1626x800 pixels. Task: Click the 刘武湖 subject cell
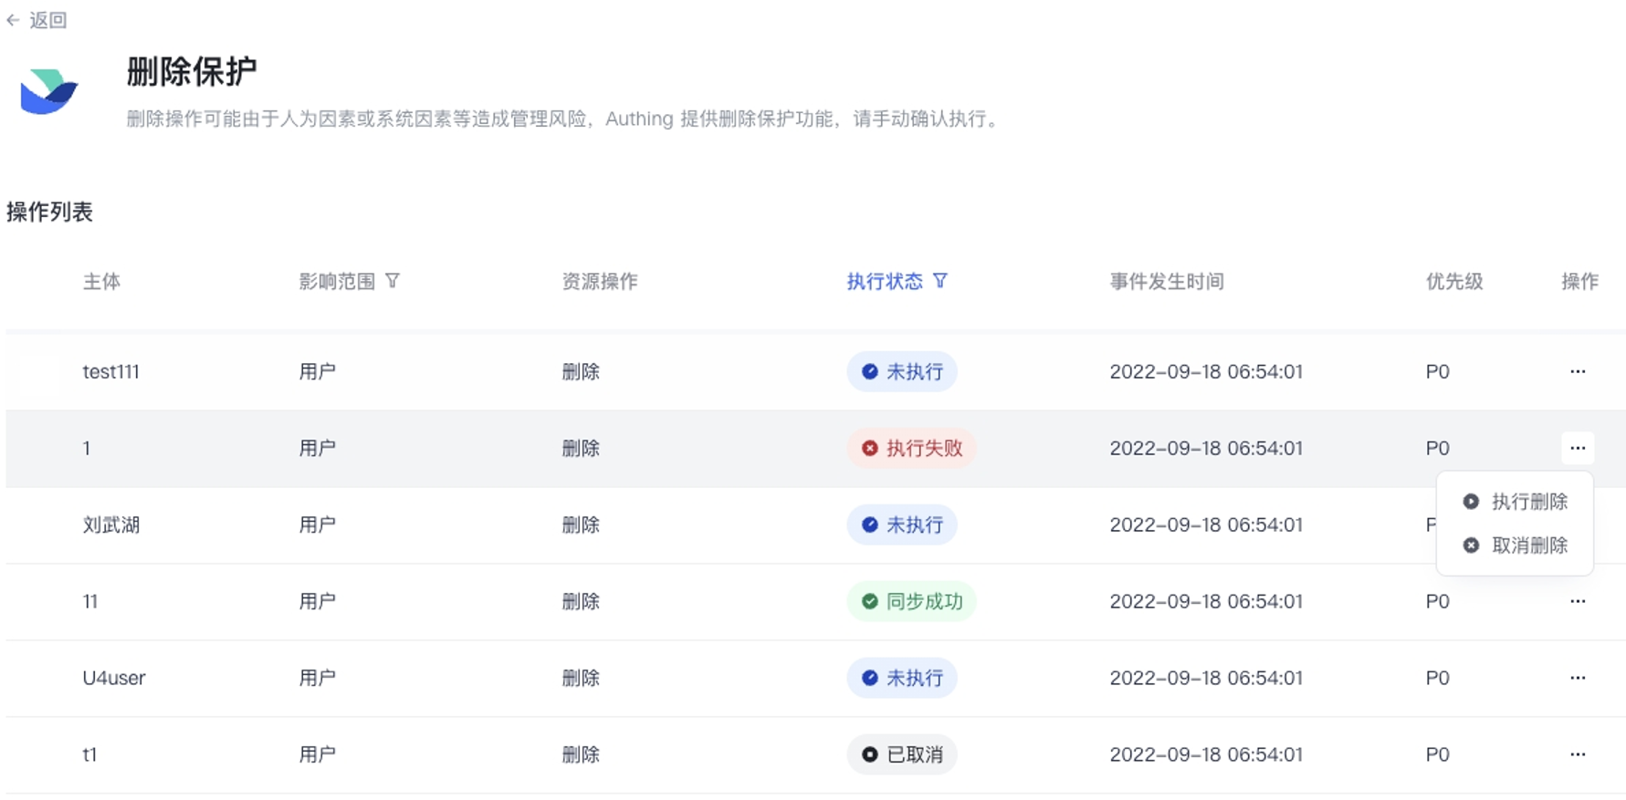click(x=110, y=525)
